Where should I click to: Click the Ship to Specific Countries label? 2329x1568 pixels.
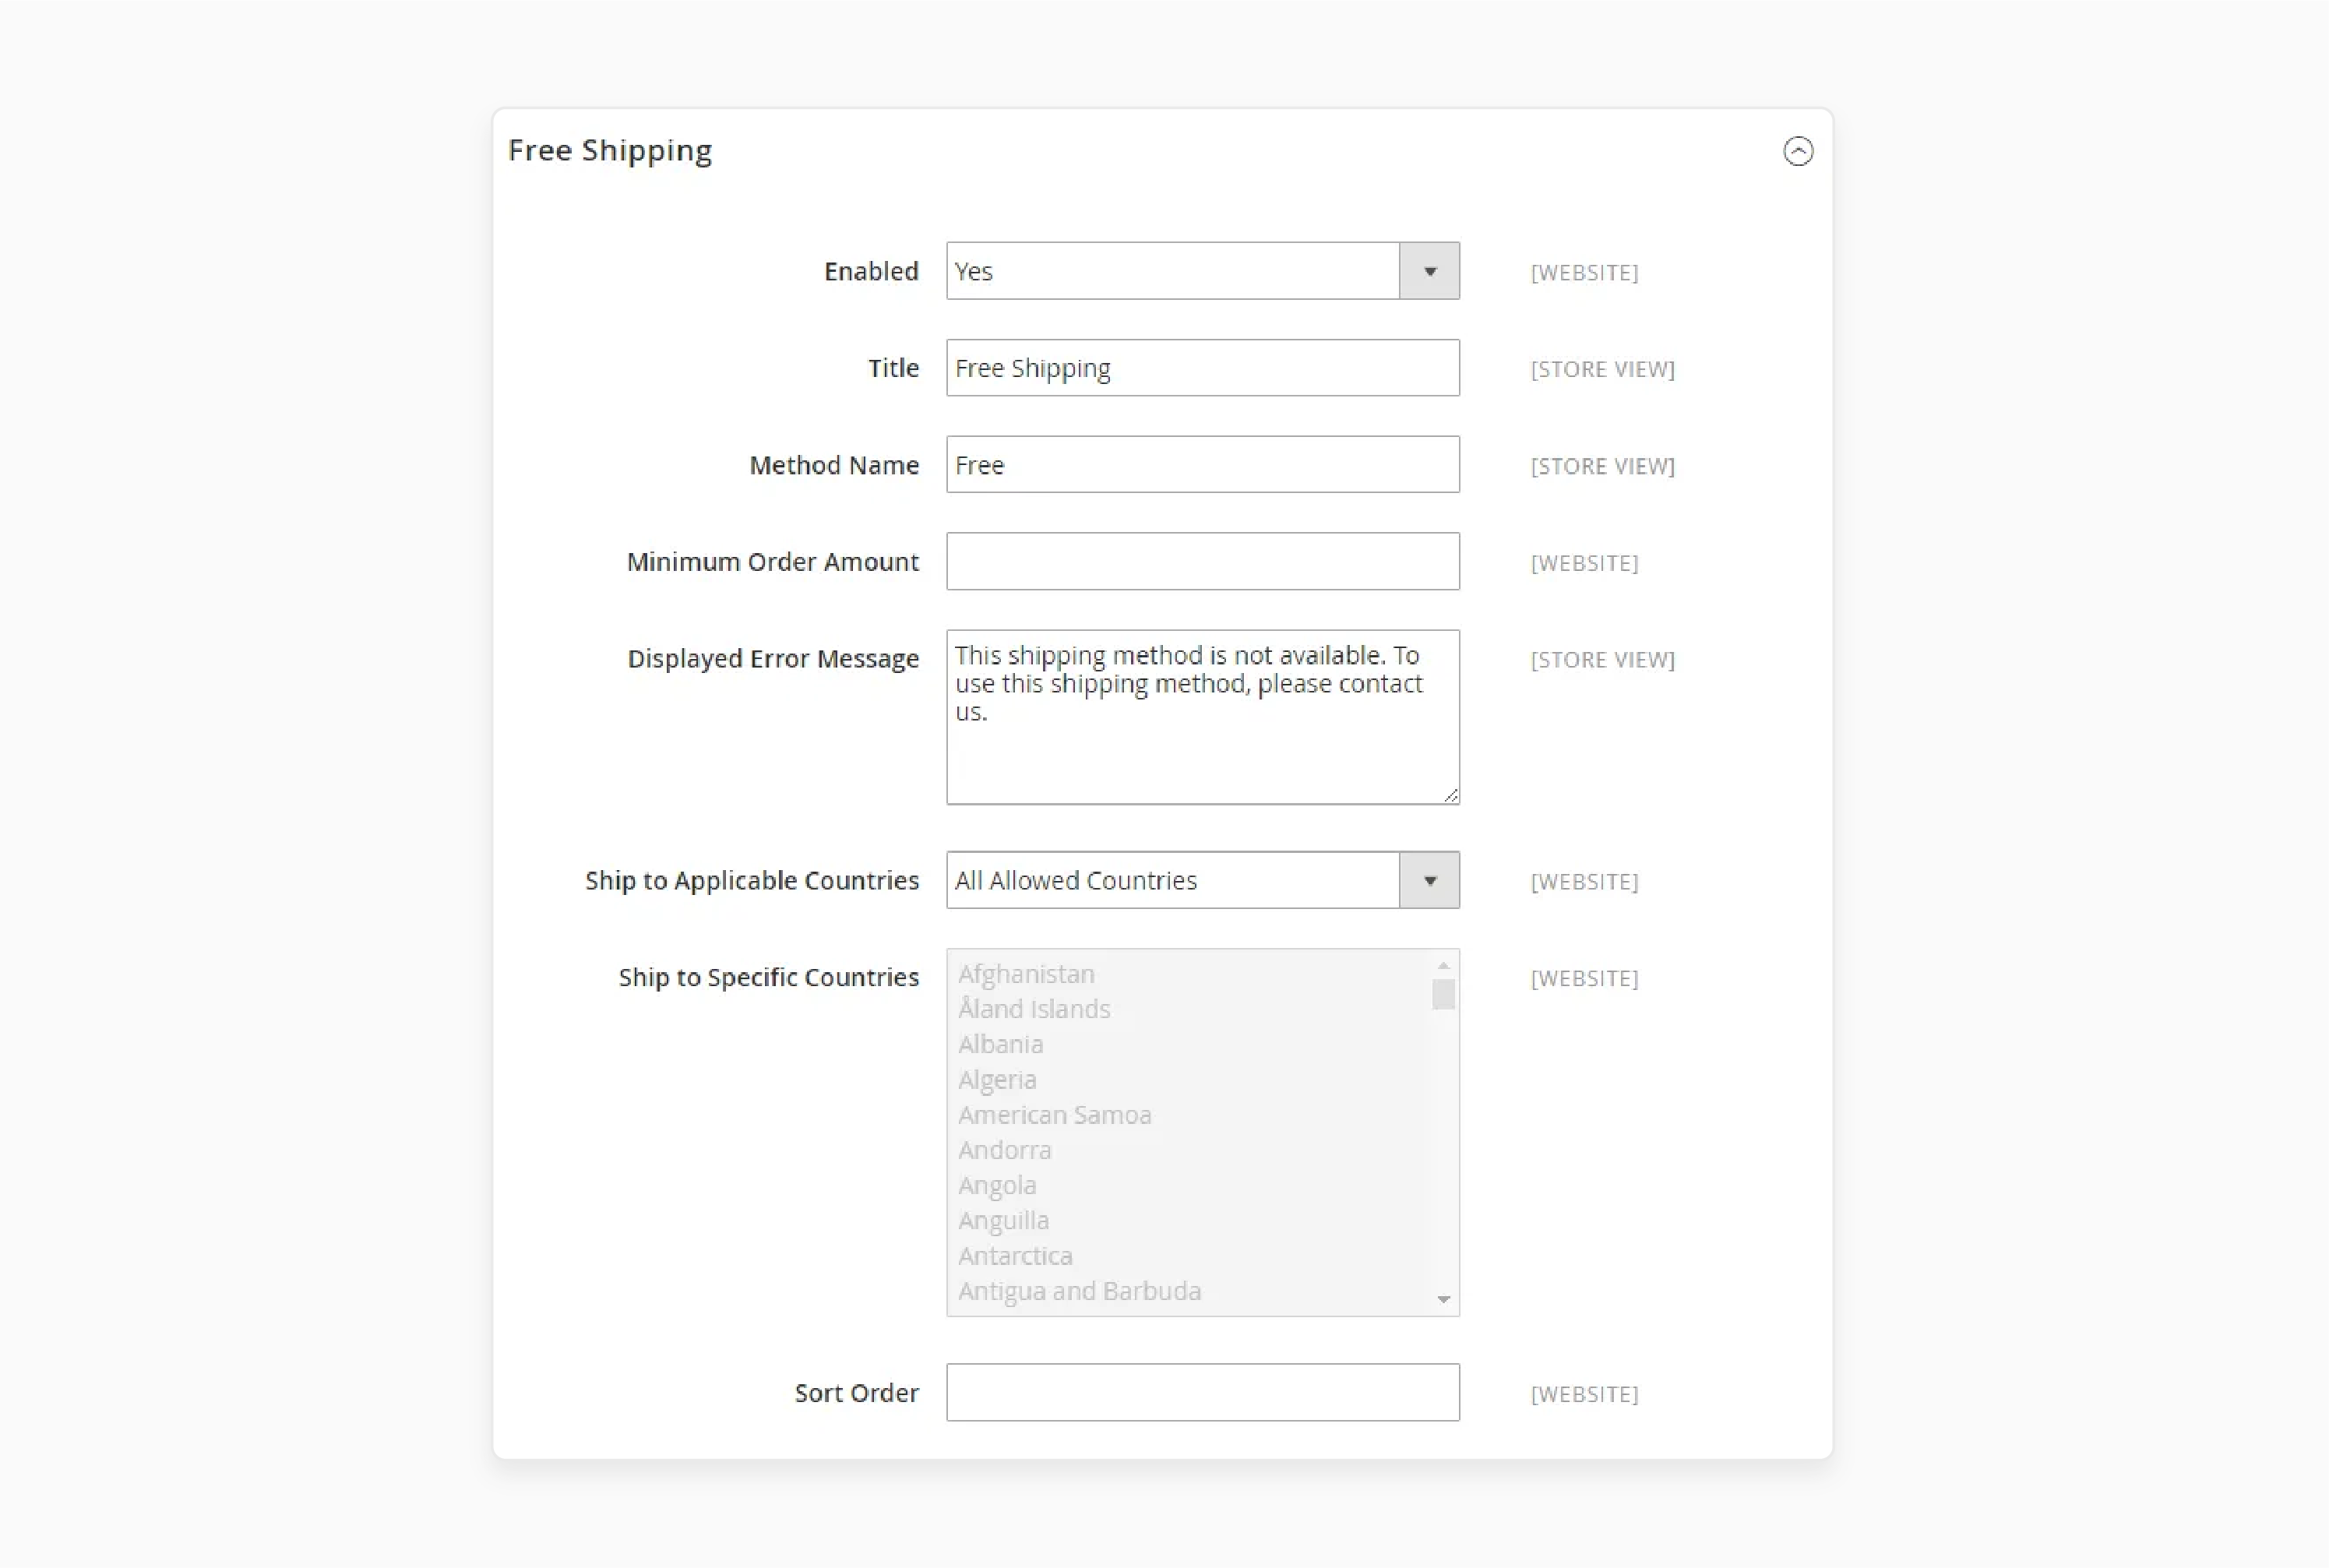click(x=769, y=978)
